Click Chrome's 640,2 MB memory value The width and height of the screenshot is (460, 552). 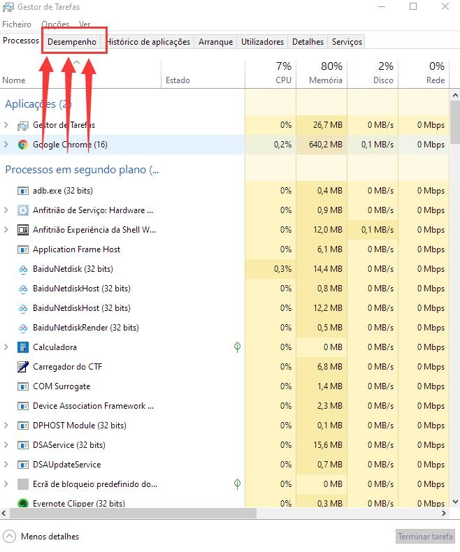click(x=326, y=145)
